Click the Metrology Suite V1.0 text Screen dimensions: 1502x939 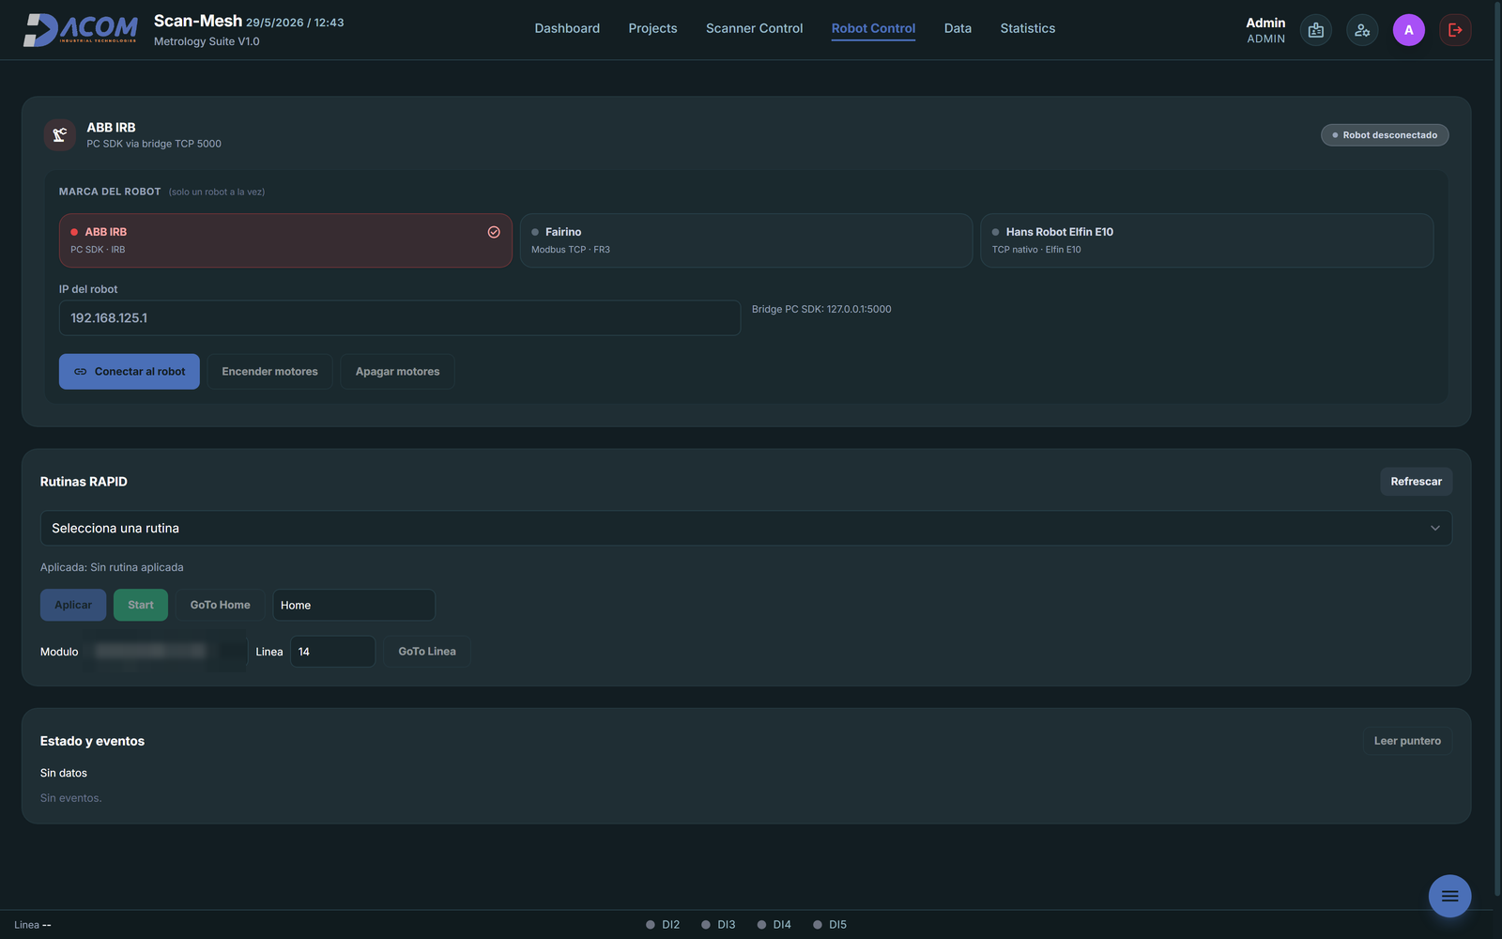[x=207, y=41]
